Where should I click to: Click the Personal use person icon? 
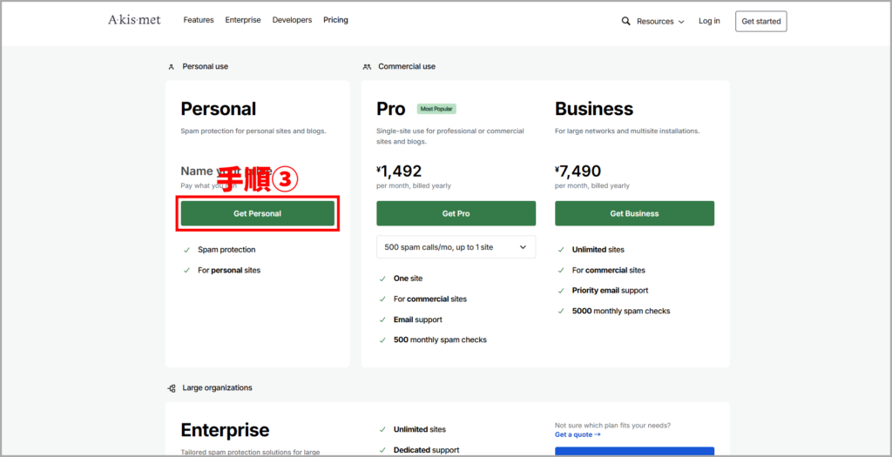click(x=171, y=66)
